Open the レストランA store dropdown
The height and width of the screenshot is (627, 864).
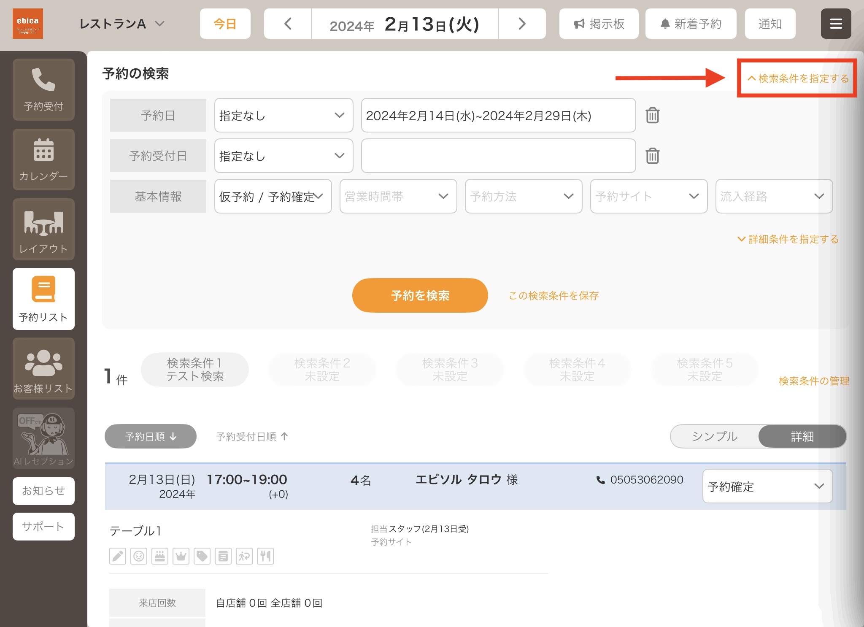coord(121,24)
